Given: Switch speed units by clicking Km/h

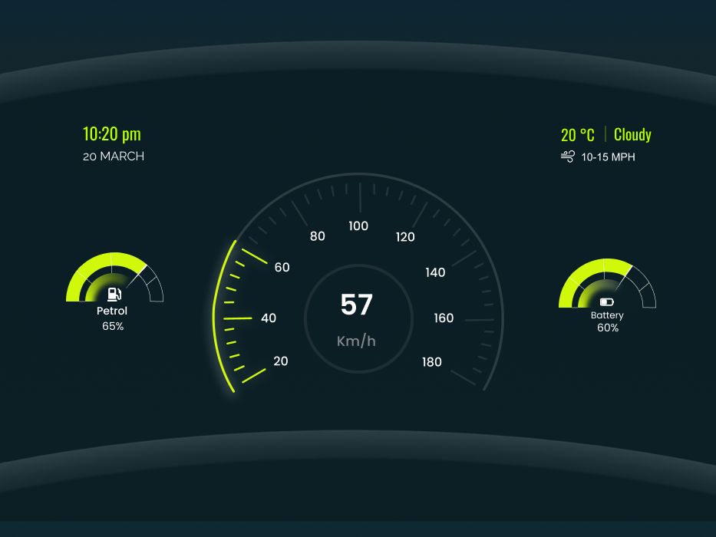Looking at the screenshot, I should pyautogui.click(x=358, y=341).
